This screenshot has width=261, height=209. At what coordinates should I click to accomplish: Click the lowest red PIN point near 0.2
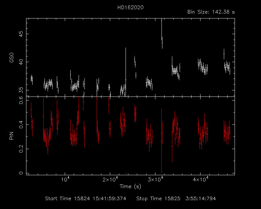click(x=48, y=149)
